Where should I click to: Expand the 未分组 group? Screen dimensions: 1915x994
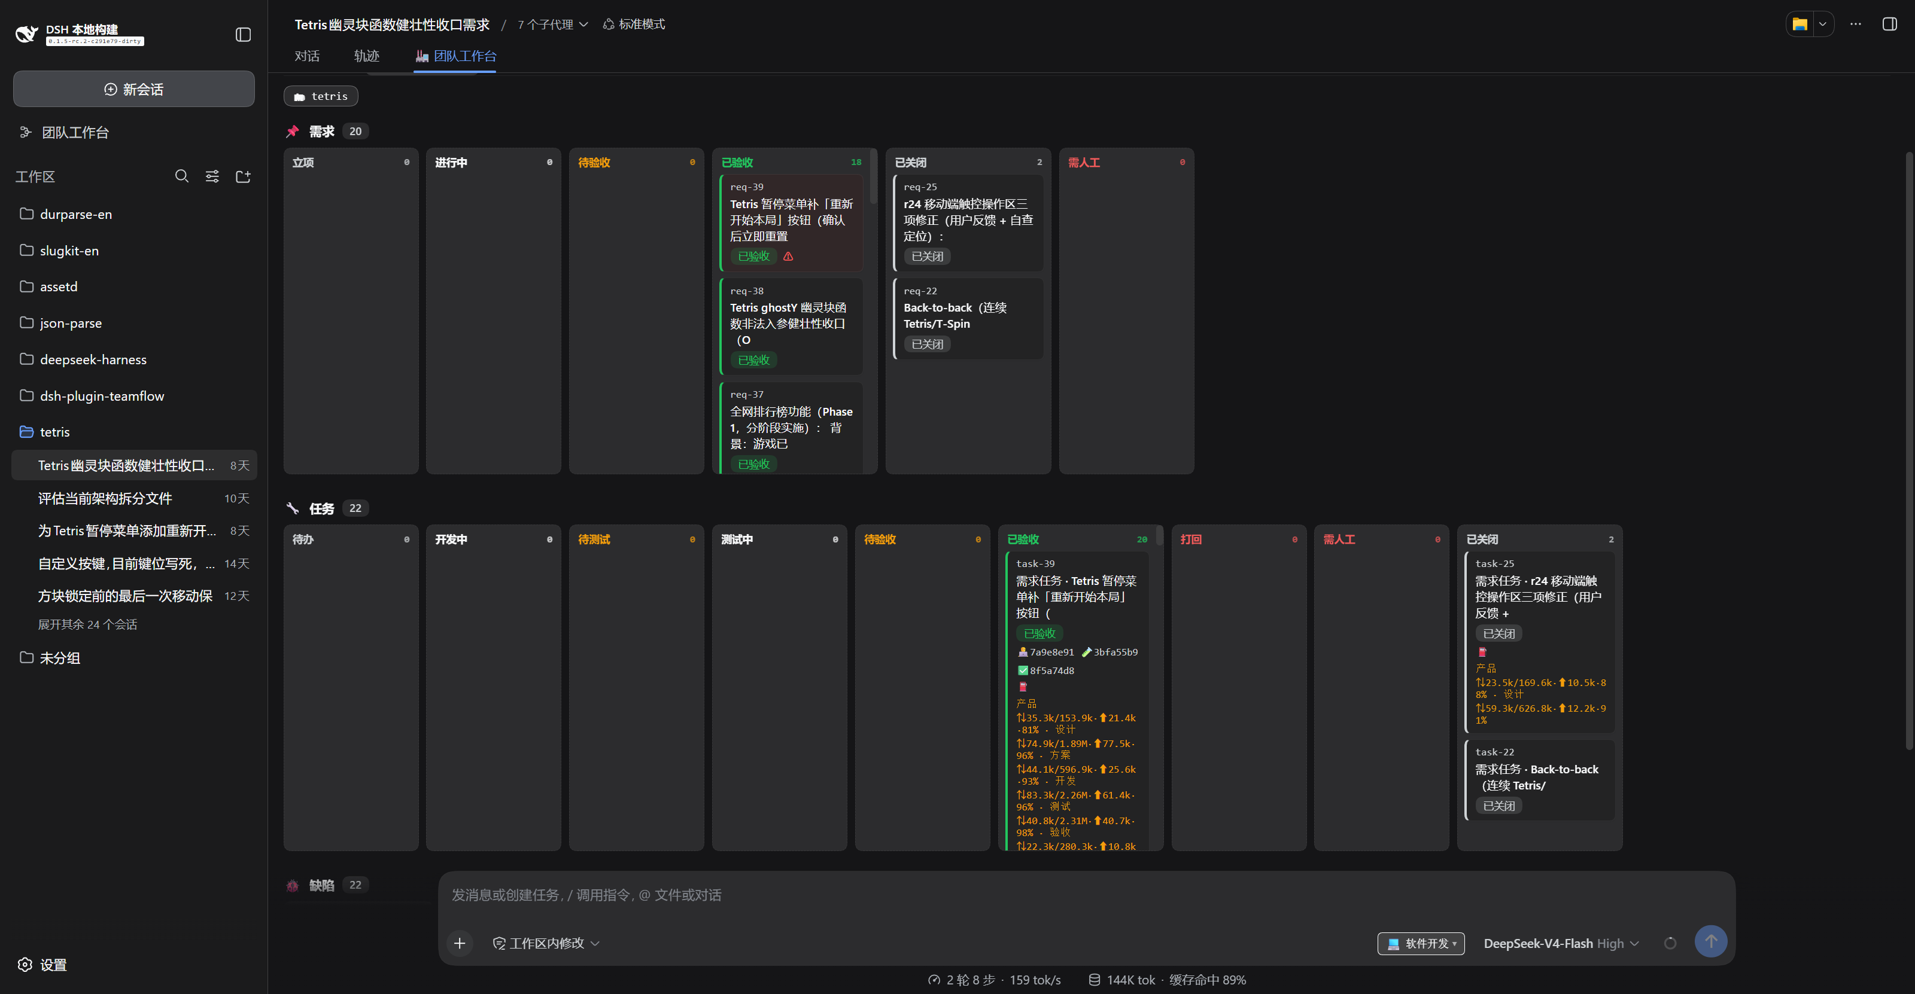[134, 657]
